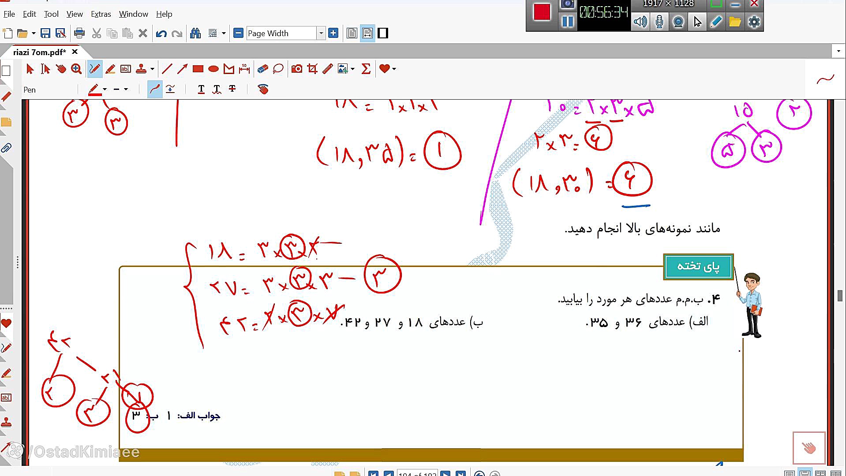
Task: Expand the grid options dropdown arrow
Action: [224, 33]
